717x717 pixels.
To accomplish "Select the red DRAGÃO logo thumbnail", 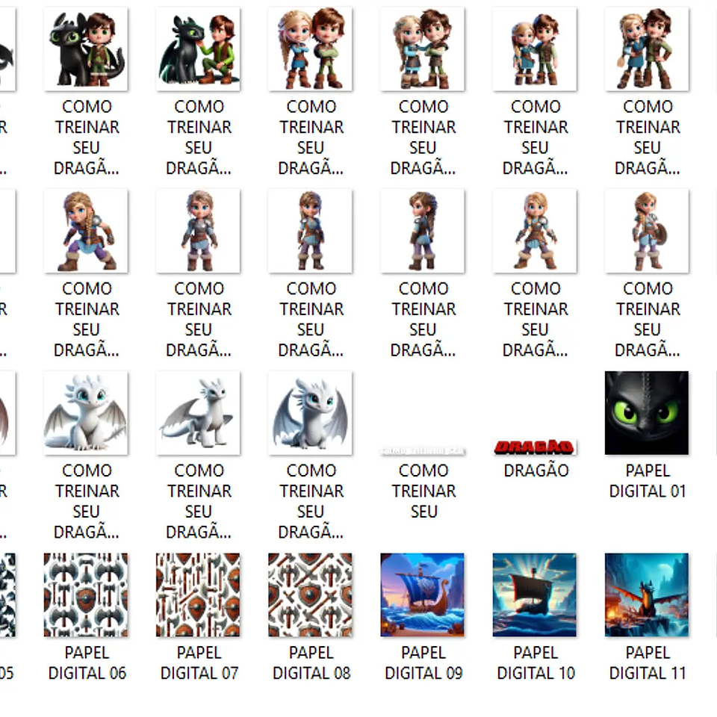I will (x=535, y=447).
